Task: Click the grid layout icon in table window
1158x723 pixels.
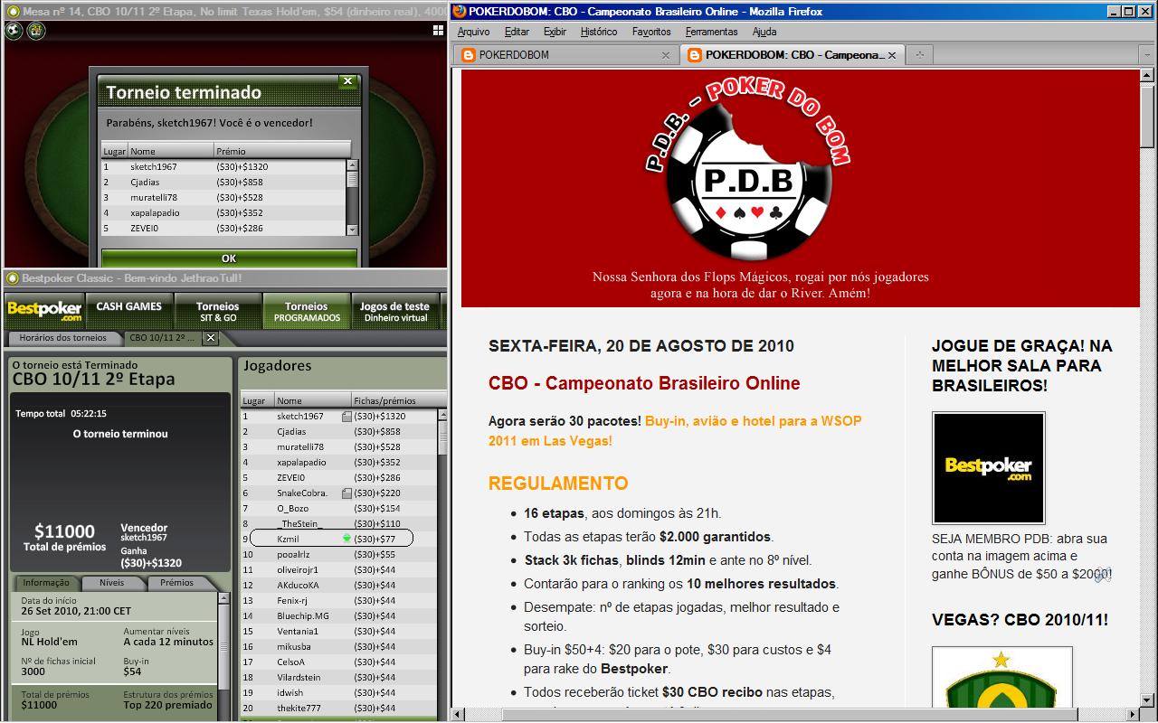Action: 439,31
